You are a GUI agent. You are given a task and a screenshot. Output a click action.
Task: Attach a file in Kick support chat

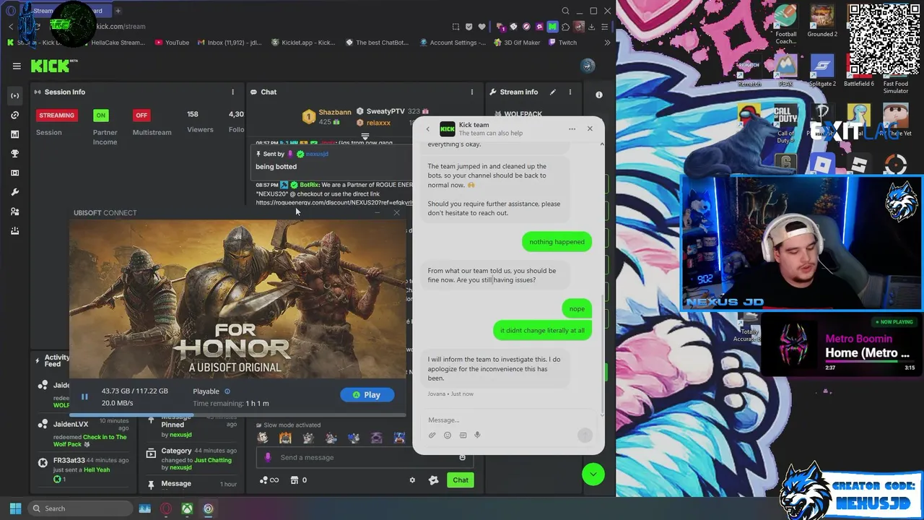(x=432, y=435)
